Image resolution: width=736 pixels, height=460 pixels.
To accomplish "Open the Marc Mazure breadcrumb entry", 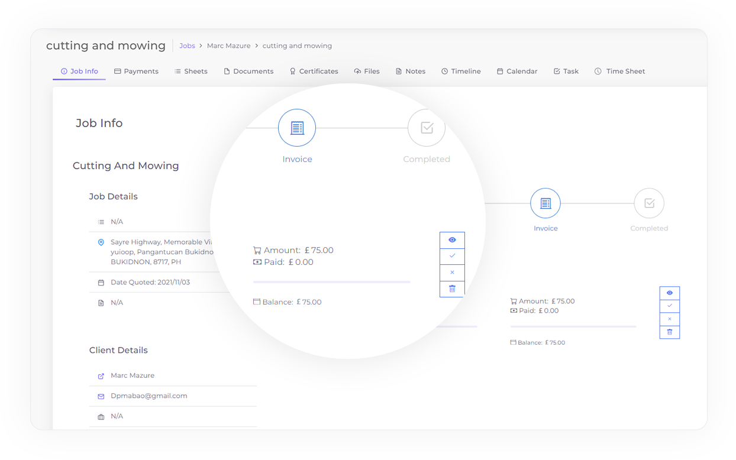I will point(229,46).
